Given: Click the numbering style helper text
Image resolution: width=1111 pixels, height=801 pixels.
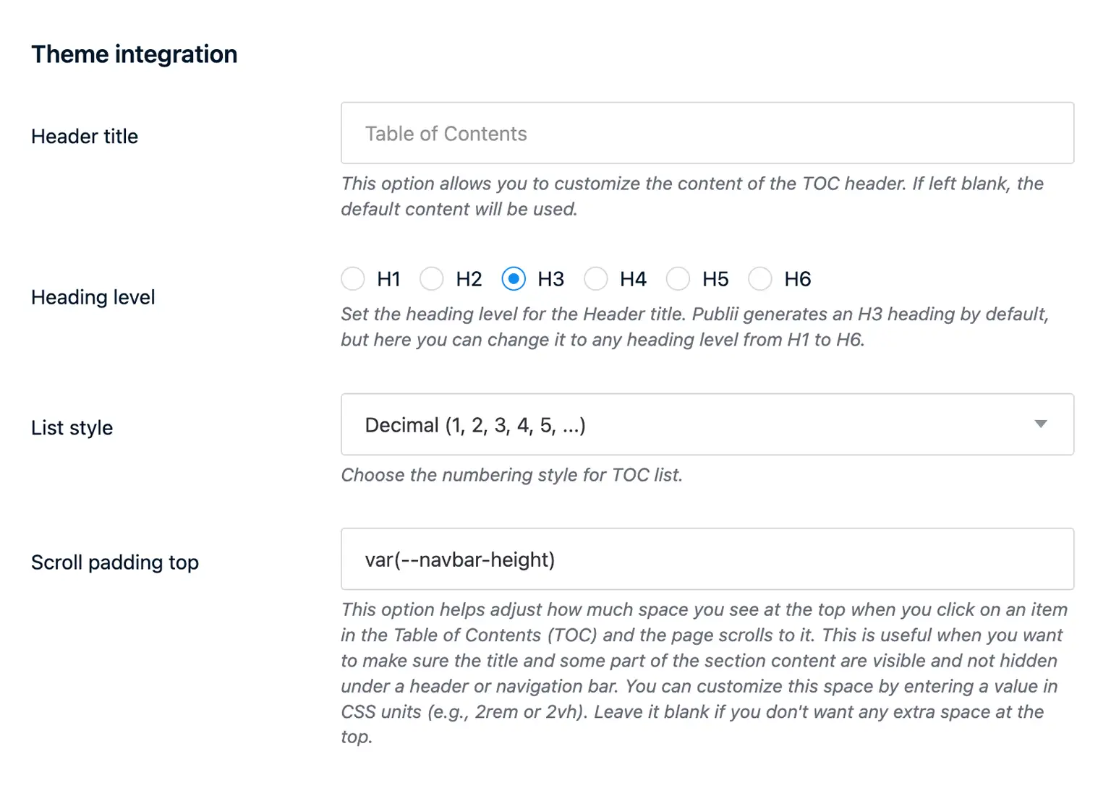Looking at the screenshot, I should coord(511,475).
